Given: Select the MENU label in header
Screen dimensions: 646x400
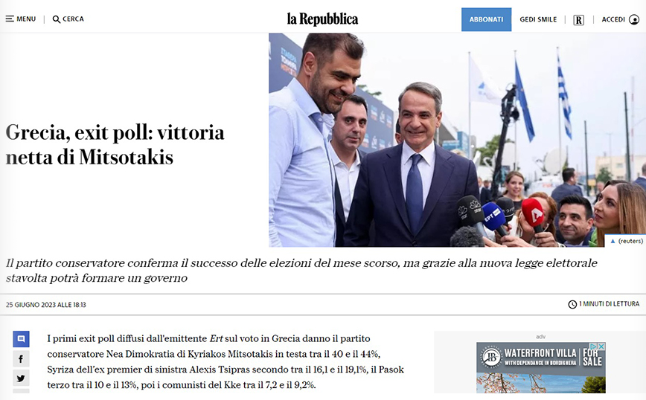Looking at the screenshot, I should coord(26,19).
